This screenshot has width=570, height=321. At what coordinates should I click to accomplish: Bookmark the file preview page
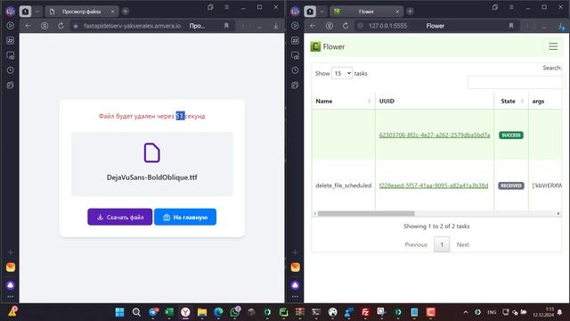click(x=226, y=26)
